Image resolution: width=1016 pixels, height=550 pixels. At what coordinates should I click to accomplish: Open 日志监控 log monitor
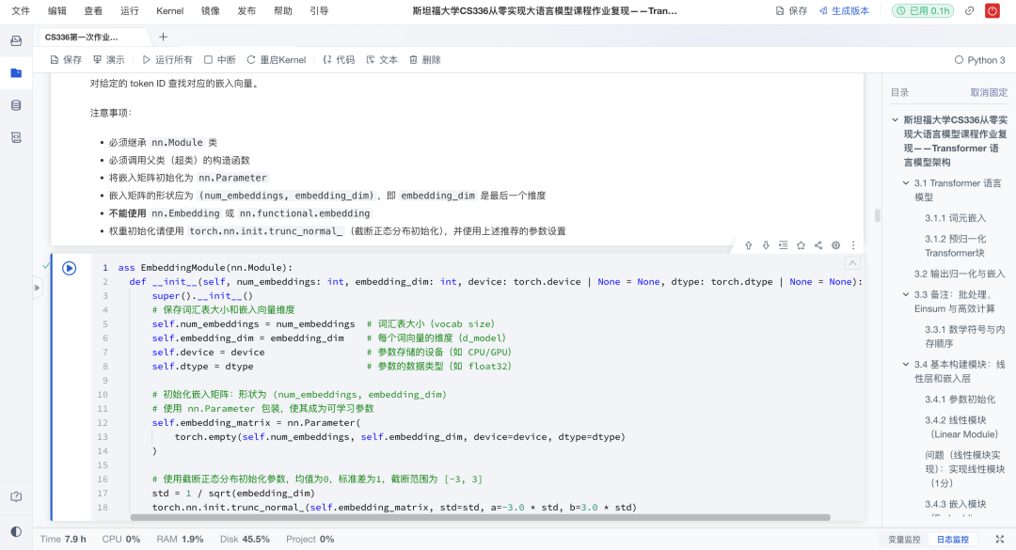tap(952, 539)
